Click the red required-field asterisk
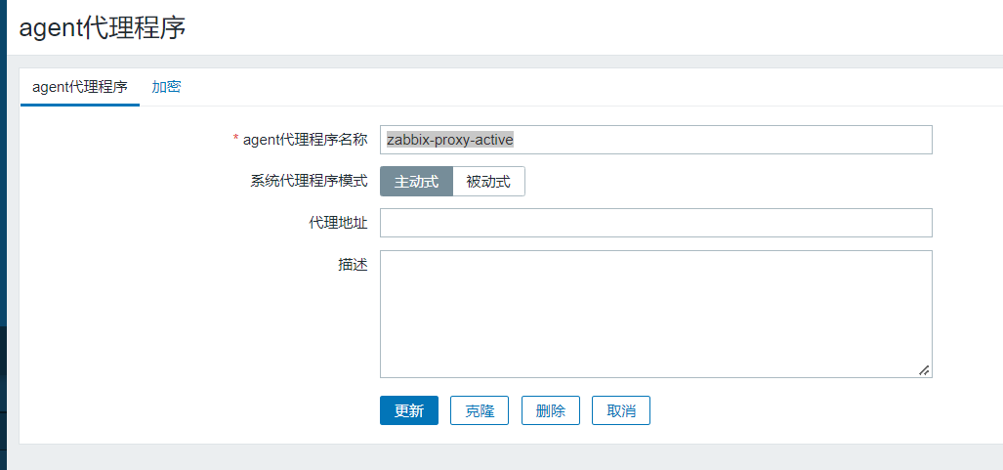This screenshot has height=470, width=1003. click(235, 140)
